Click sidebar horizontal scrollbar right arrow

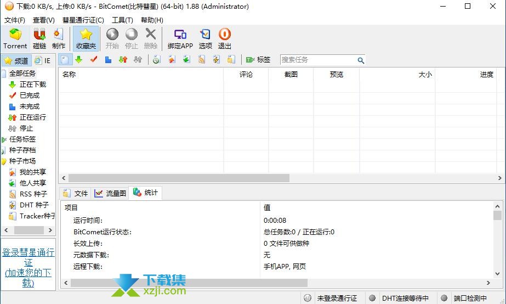tap(50, 230)
